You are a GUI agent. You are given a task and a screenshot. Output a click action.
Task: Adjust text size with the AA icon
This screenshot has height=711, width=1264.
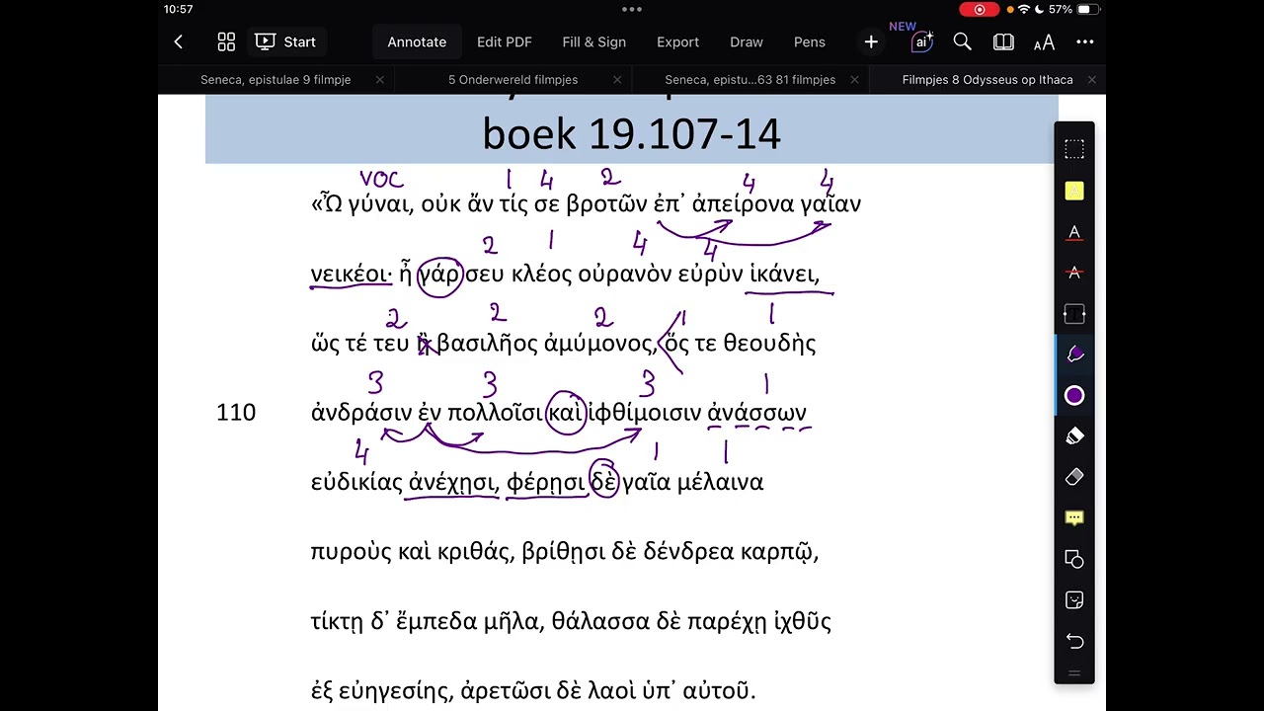[1044, 41]
